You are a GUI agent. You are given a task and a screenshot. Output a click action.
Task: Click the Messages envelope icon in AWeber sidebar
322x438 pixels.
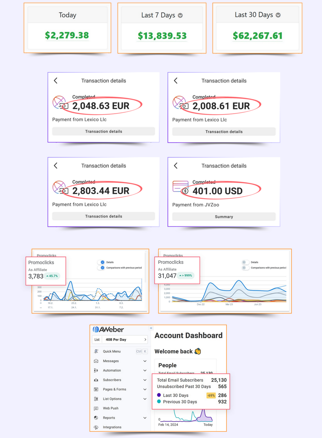click(x=96, y=361)
